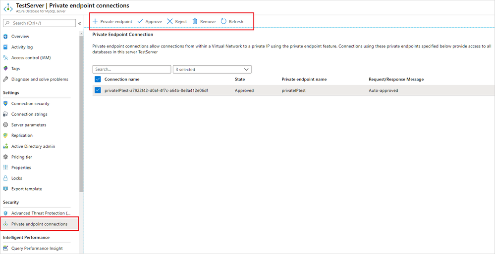Click the Private endpoint connections sidebar icon
The height and width of the screenshot is (254, 495).
(x=5, y=224)
